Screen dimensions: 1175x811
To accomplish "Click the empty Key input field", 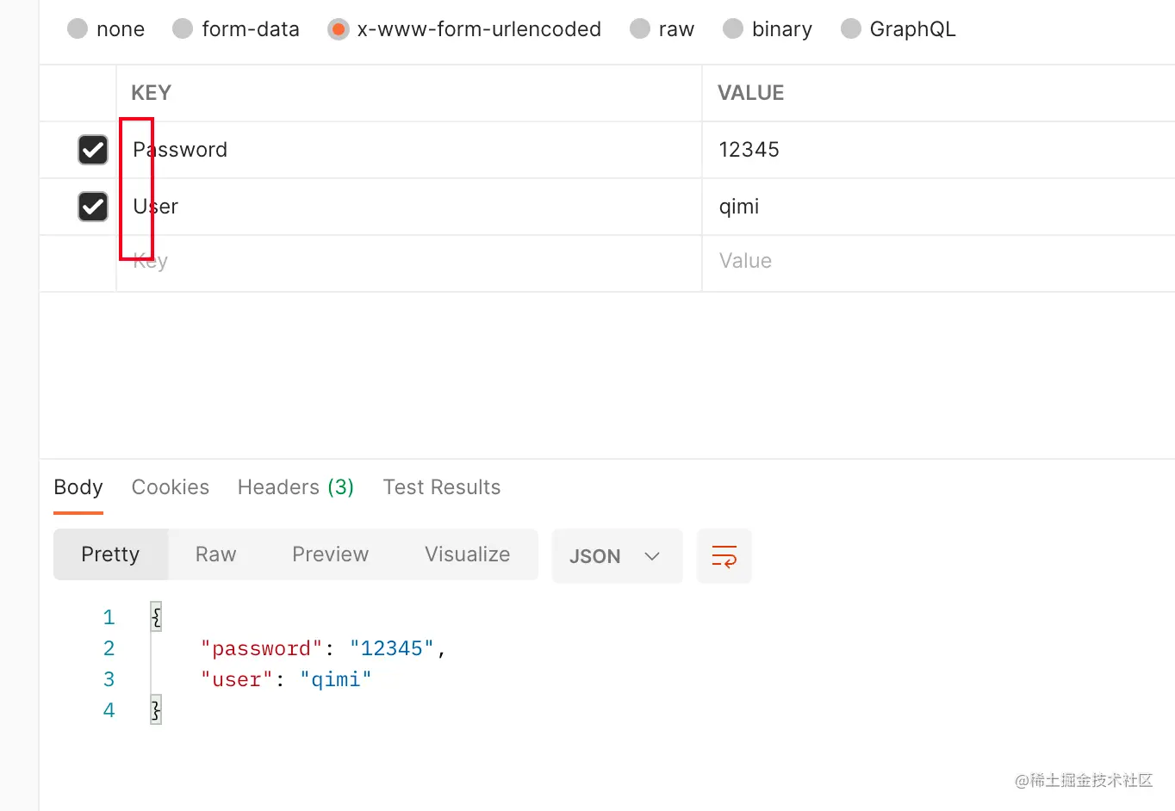I will coord(409,263).
